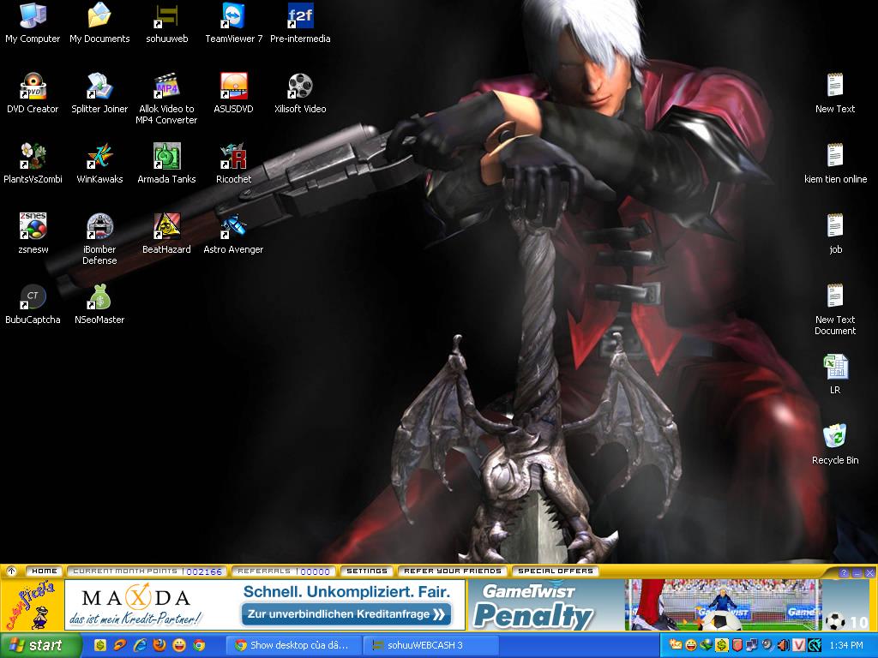Screen dimensions: 878x658
Task: Click Yahoo Messenger smiley tray icon
Action: [x=691, y=645]
